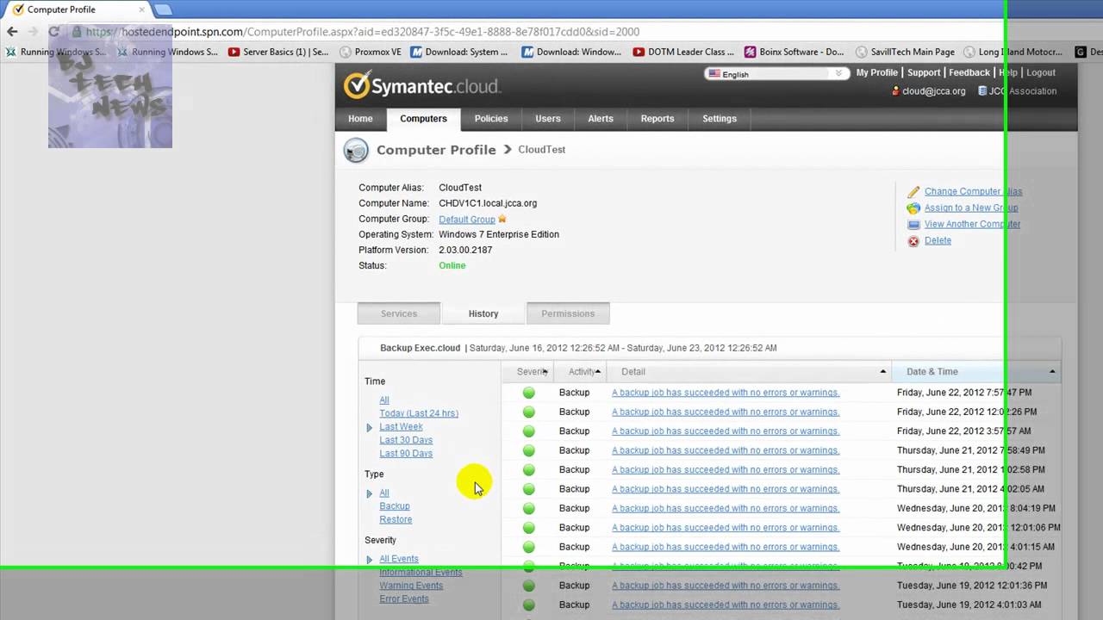Open the Reports navigation tab
This screenshot has height=620, width=1103.
[657, 119]
